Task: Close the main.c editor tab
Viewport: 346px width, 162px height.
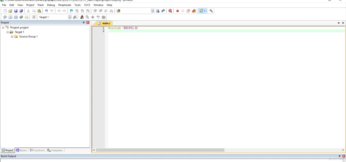Action: click(343, 23)
